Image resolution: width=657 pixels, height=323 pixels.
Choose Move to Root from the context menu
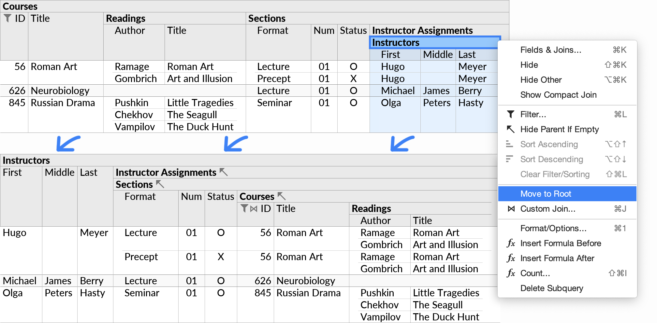coord(546,194)
